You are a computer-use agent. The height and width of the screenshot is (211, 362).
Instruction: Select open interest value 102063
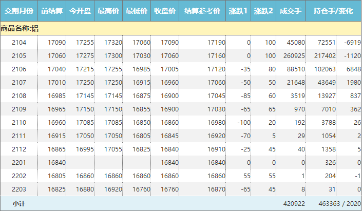325,69
